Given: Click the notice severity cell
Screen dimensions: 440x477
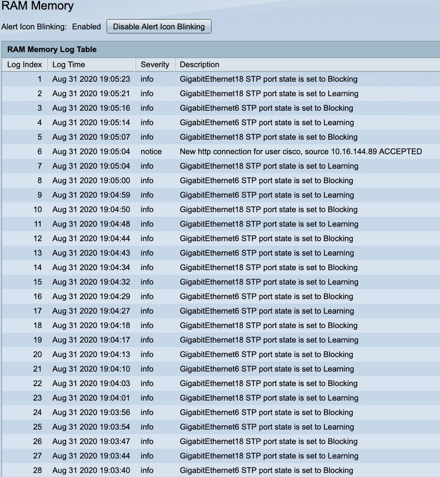Looking at the screenshot, I should click(x=151, y=152).
